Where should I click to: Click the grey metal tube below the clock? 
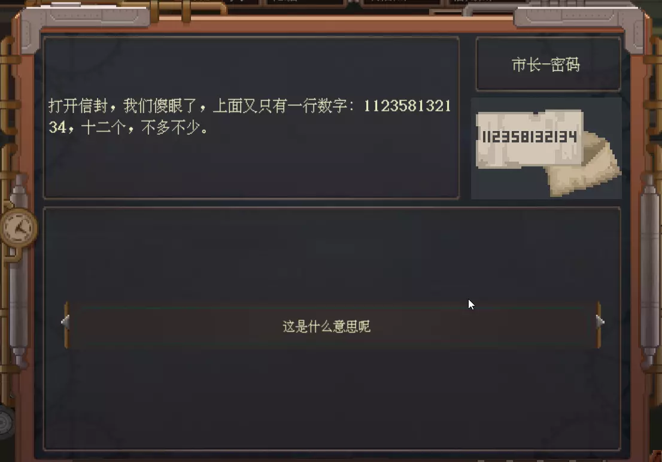[19, 304]
